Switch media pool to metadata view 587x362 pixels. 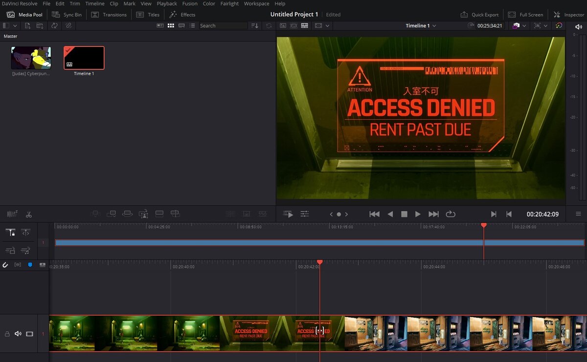[160, 25]
